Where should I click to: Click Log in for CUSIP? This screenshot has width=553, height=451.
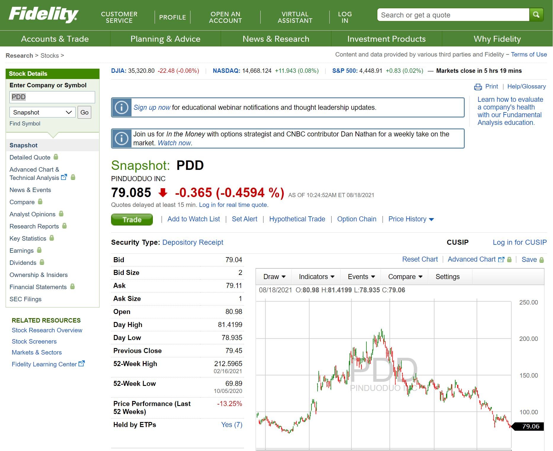(520, 242)
